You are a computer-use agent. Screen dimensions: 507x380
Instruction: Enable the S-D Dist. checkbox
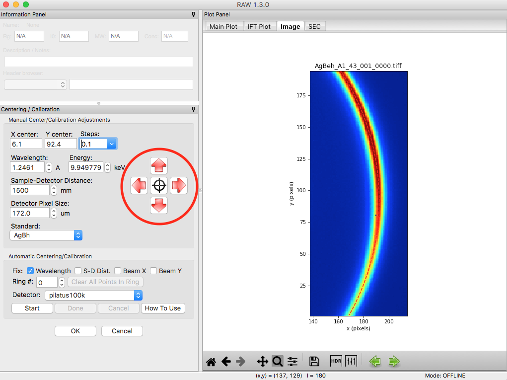(x=78, y=271)
